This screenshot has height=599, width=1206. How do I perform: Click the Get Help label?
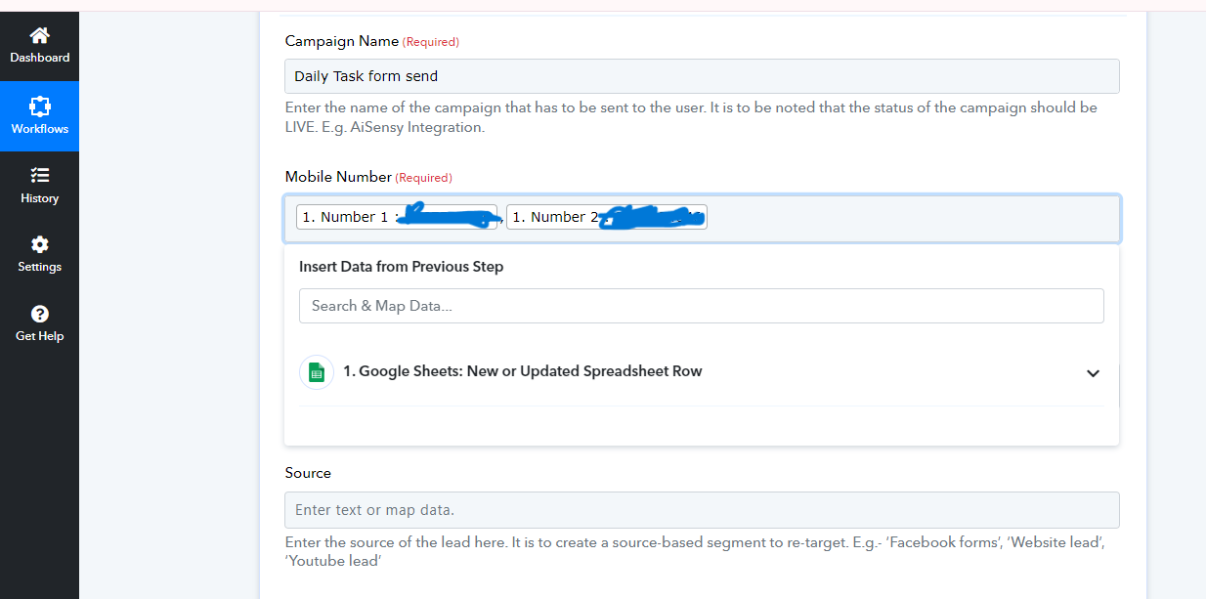tap(39, 336)
